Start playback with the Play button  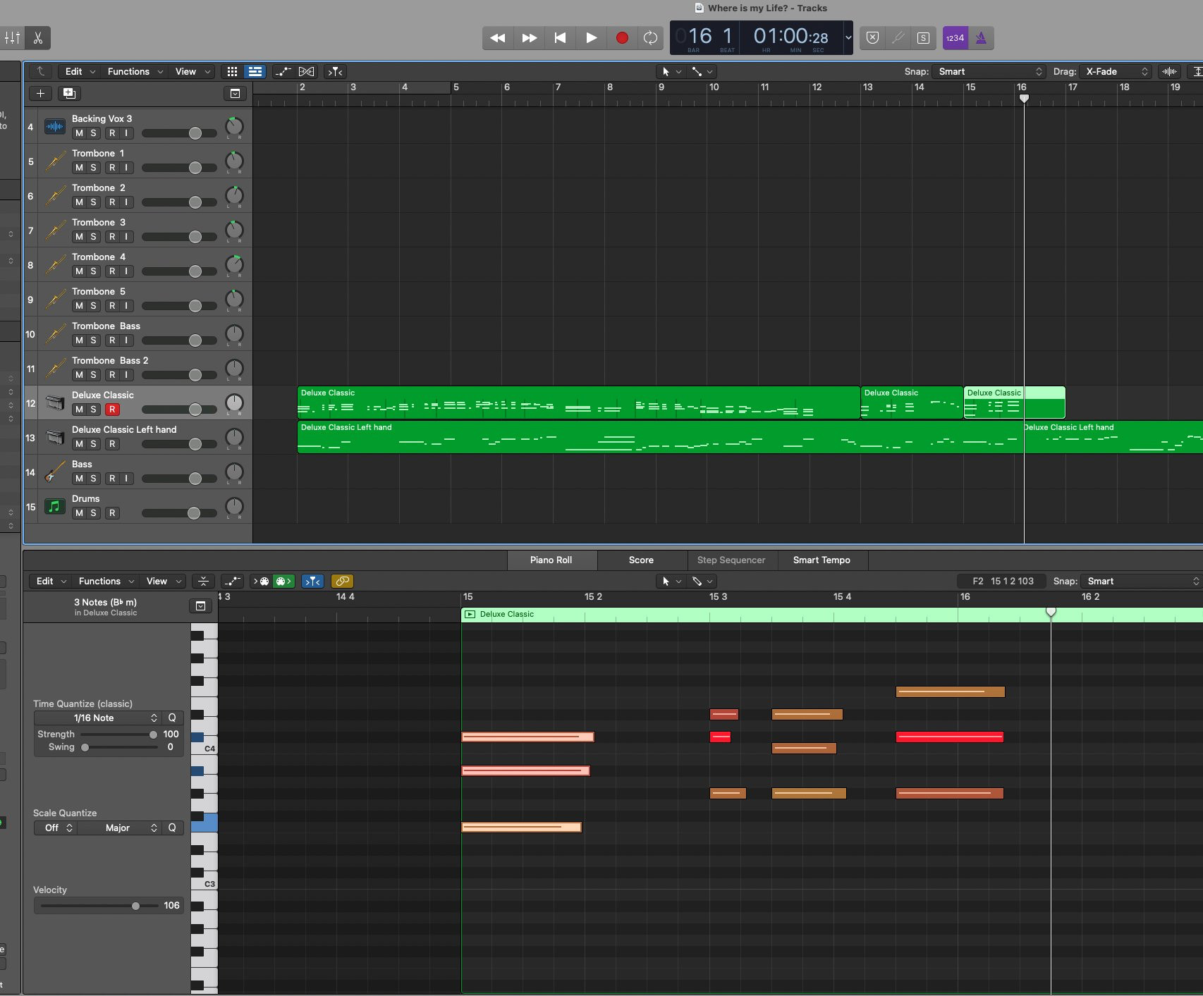pos(591,38)
